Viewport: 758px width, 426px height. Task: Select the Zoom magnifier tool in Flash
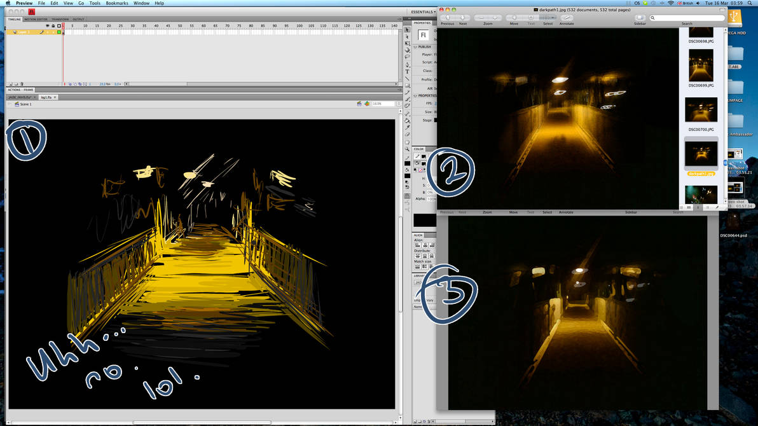click(408, 149)
